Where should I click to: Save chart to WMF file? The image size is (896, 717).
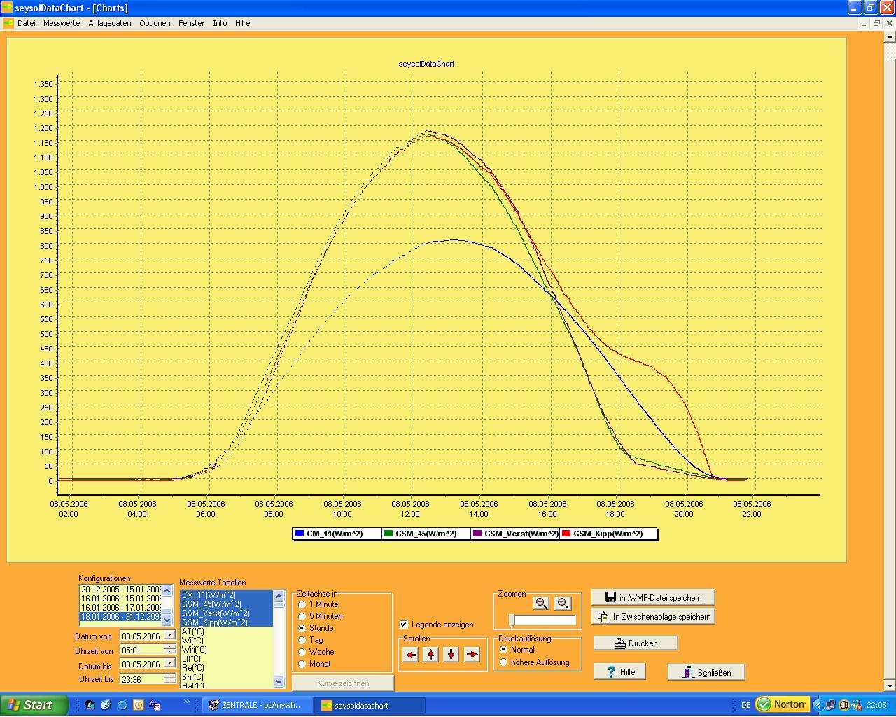pos(652,597)
